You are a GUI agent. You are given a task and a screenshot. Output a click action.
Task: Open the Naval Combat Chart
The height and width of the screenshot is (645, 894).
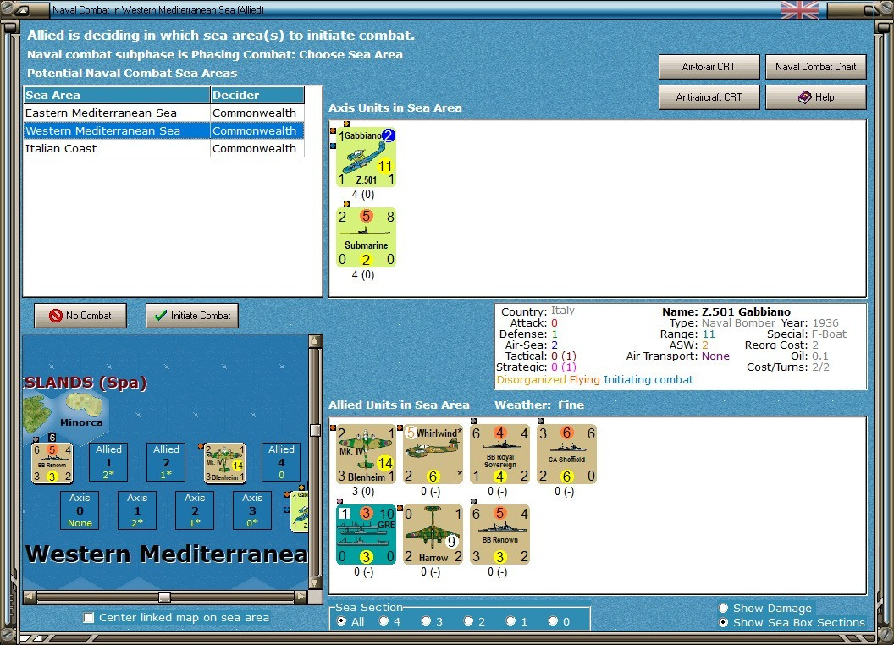[815, 67]
